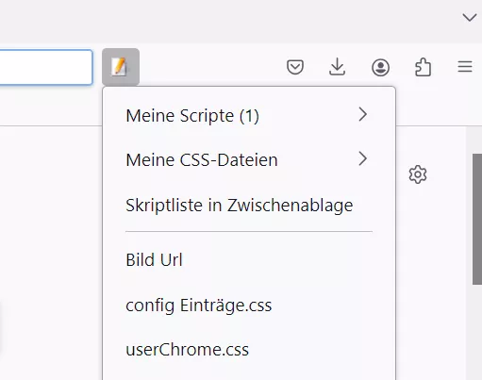Image resolution: width=482 pixels, height=380 pixels.
Task: Expand submenu arrow beside Meine CSS-Dateien
Action: [363, 159]
